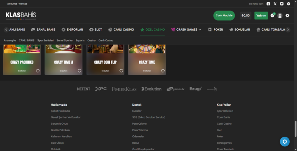
Task: Open the Facebook social icon
Action: tap(268, 4)
